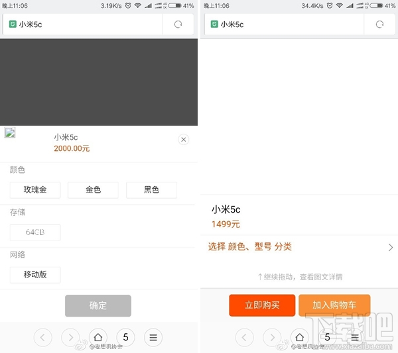Click 继续拖动，查看图文详情 hint text

300,277
